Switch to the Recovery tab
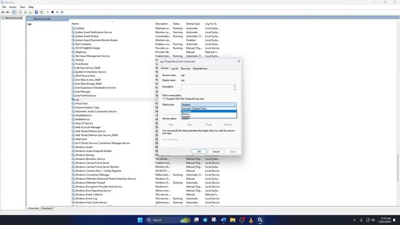400x225 pixels. 186,69
